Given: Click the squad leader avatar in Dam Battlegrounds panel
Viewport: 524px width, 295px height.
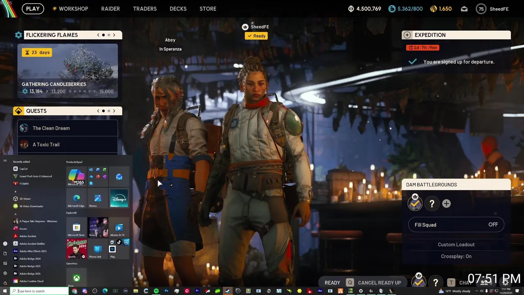Looking at the screenshot, I should tap(415, 203).
